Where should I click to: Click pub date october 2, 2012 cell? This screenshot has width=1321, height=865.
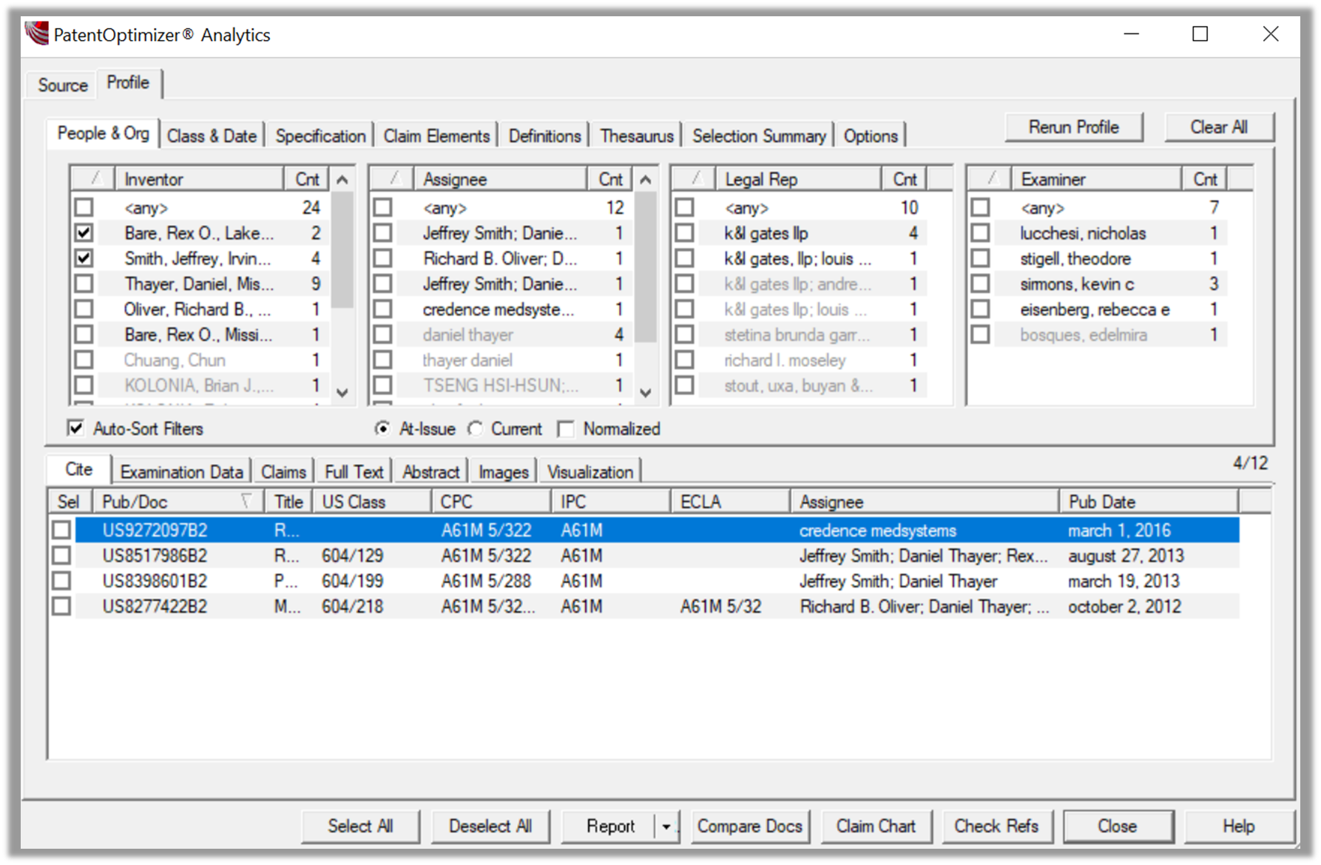(1124, 607)
